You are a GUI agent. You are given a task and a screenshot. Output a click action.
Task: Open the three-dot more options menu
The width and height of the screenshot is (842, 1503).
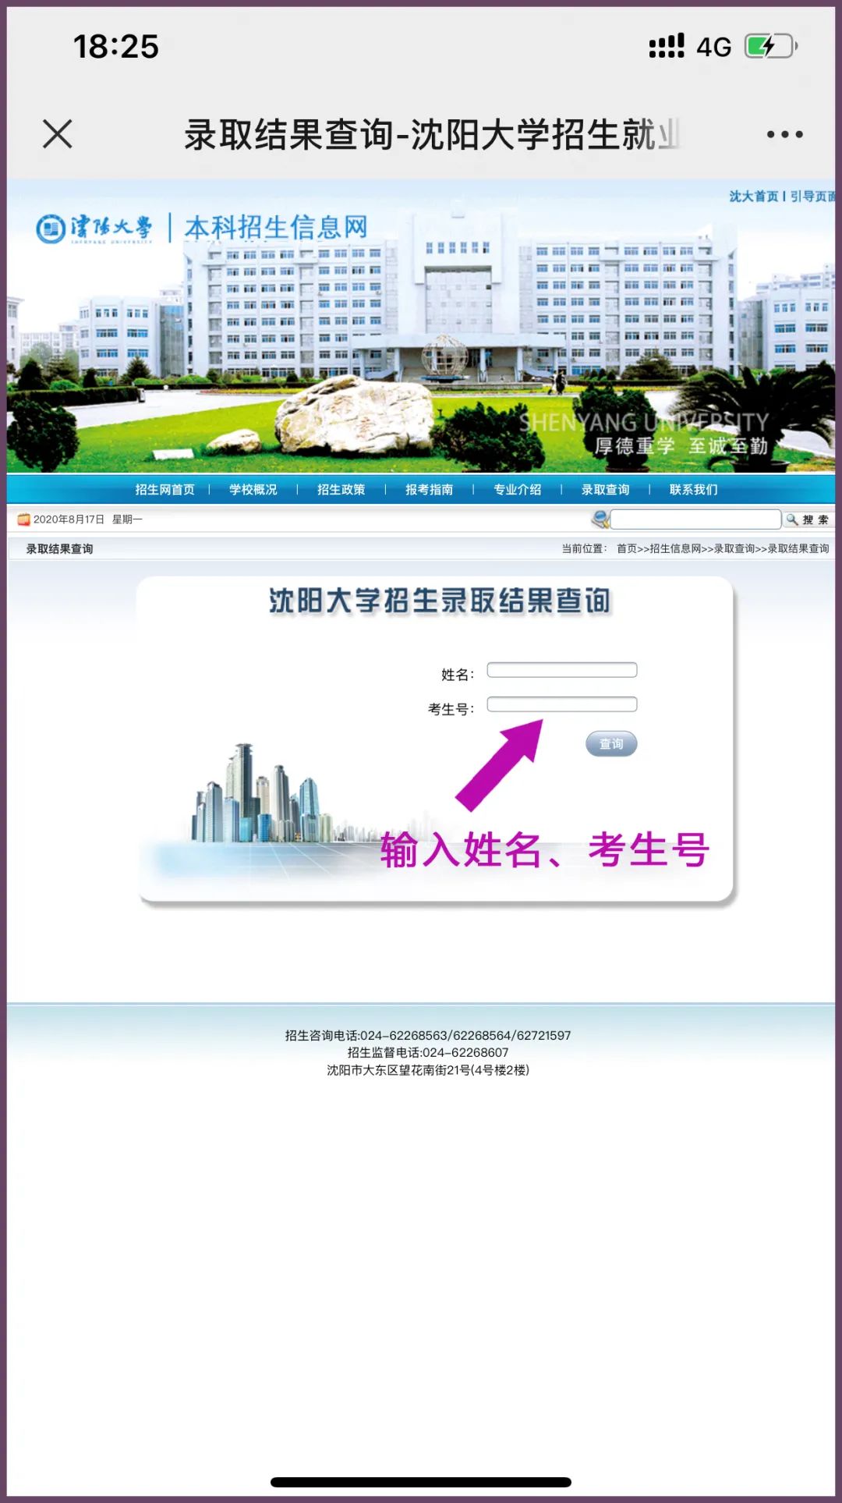click(784, 135)
